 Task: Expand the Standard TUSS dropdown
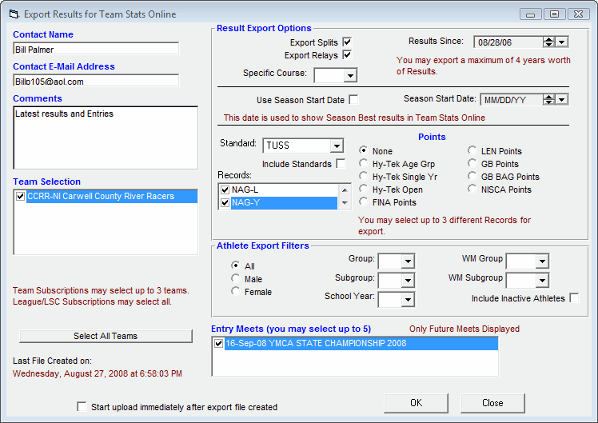point(336,146)
